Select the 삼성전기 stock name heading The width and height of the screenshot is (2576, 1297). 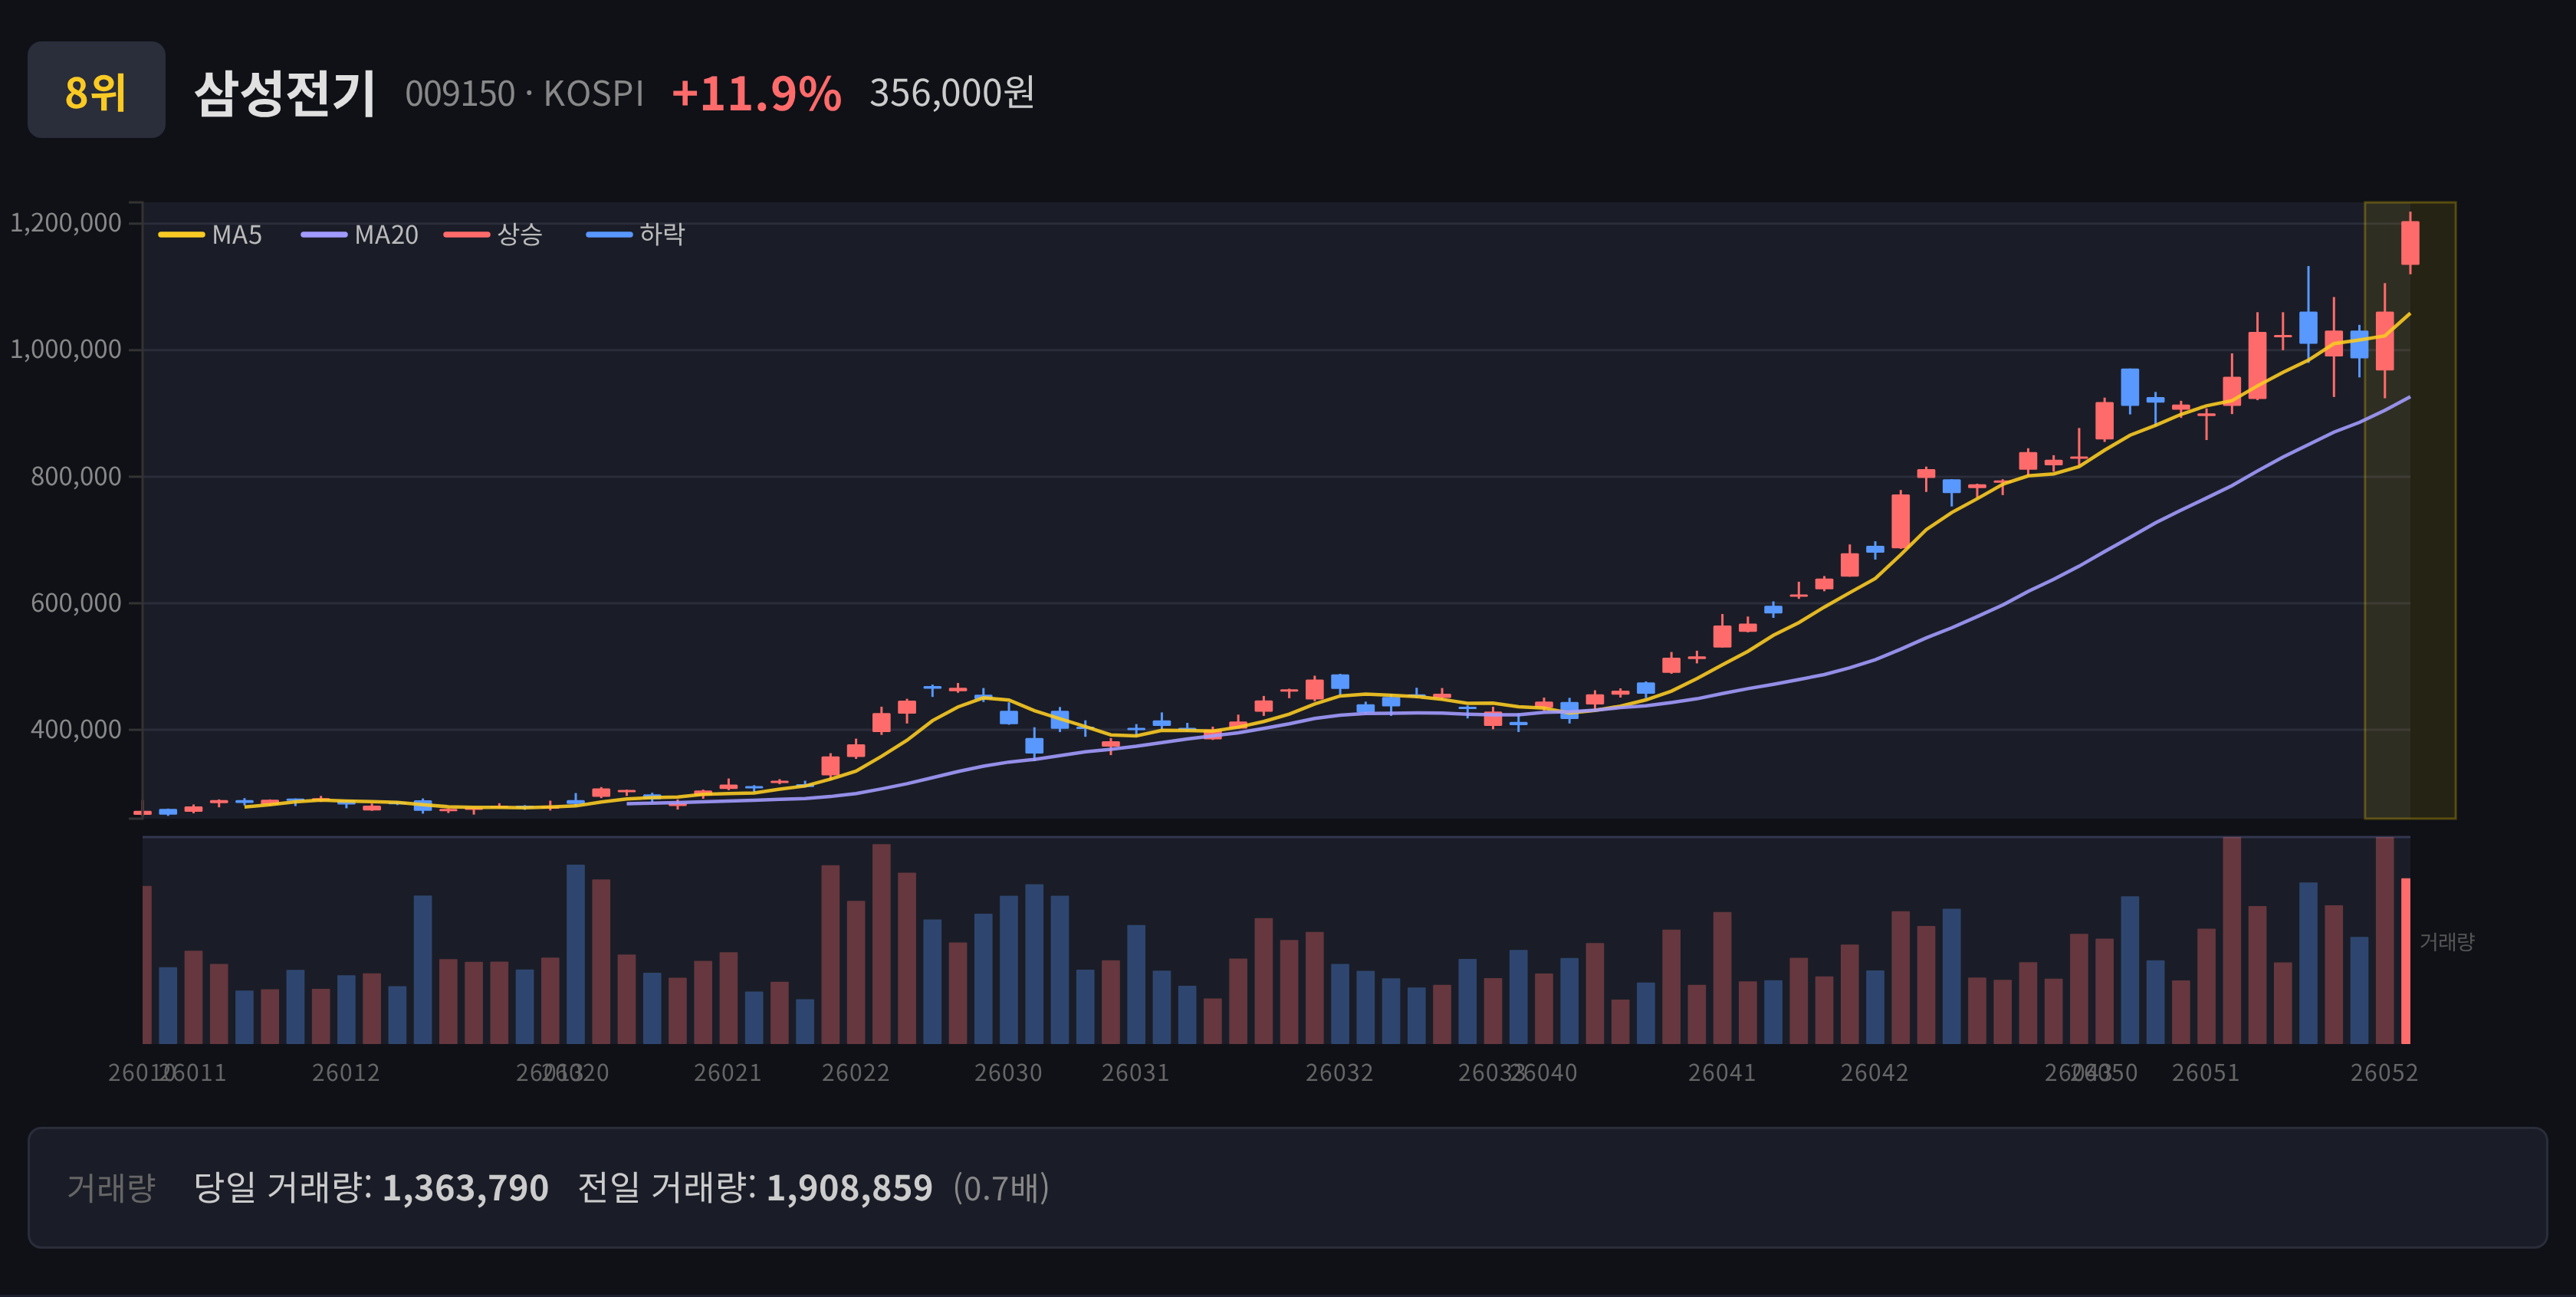pyautogui.click(x=285, y=93)
